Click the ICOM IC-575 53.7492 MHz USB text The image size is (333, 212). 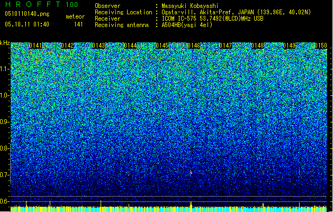click(x=212, y=19)
